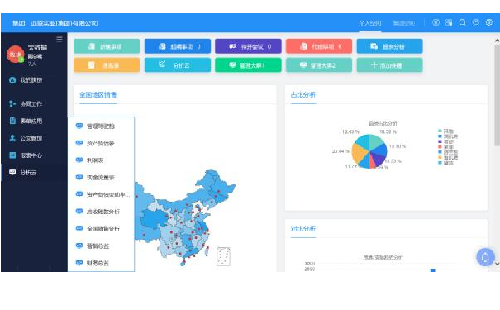The width and height of the screenshot is (500, 310).
Task: Open 管理驾驶舱 in the flyout menu
Action: coord(101,126)
